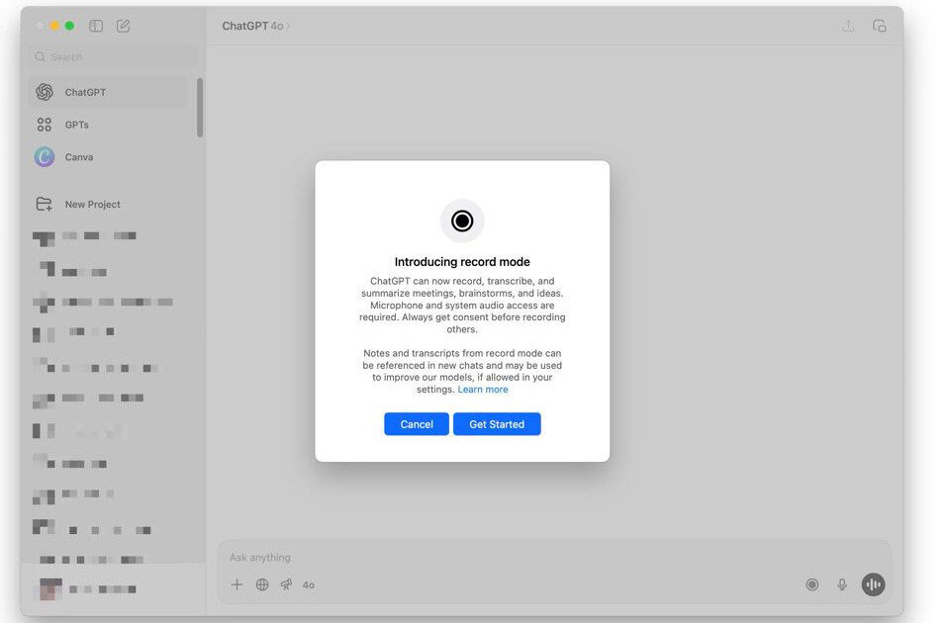Image resolution: width=950 pixels, height=623 pixels.
Task: Click the sidebar Search field
Action: [113, 57]
